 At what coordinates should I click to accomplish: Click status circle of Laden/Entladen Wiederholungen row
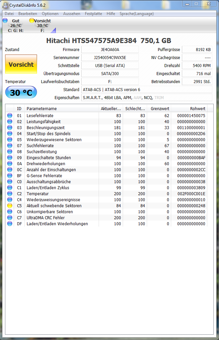pos(10,223)
